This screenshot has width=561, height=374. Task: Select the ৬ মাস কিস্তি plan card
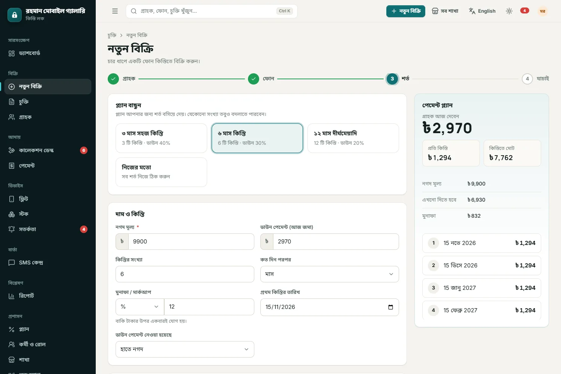[257, 138]
